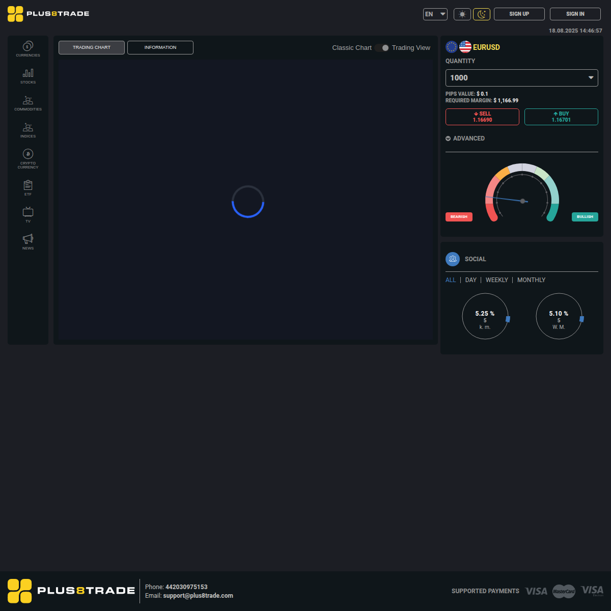Viewport: 611px width, 611px height.
Task: Select the Trading Chart tab
Action: [x=91, y=47]
